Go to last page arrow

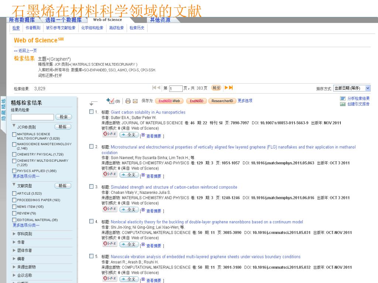(x=231, y=88)
